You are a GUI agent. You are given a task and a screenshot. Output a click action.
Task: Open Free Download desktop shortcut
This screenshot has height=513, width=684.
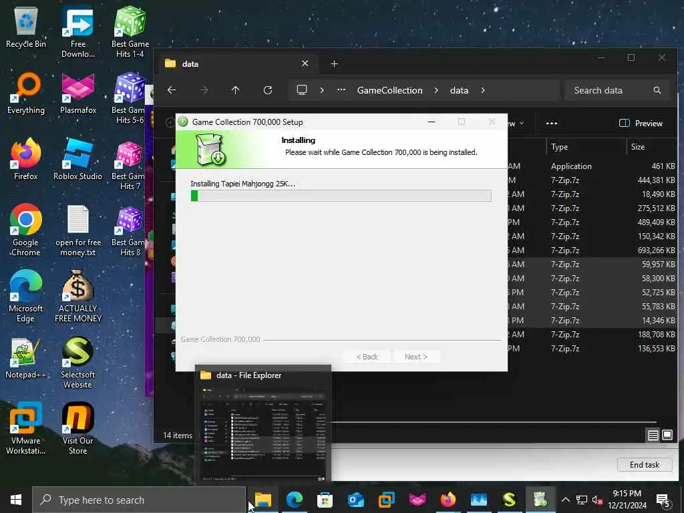point(78,31)
